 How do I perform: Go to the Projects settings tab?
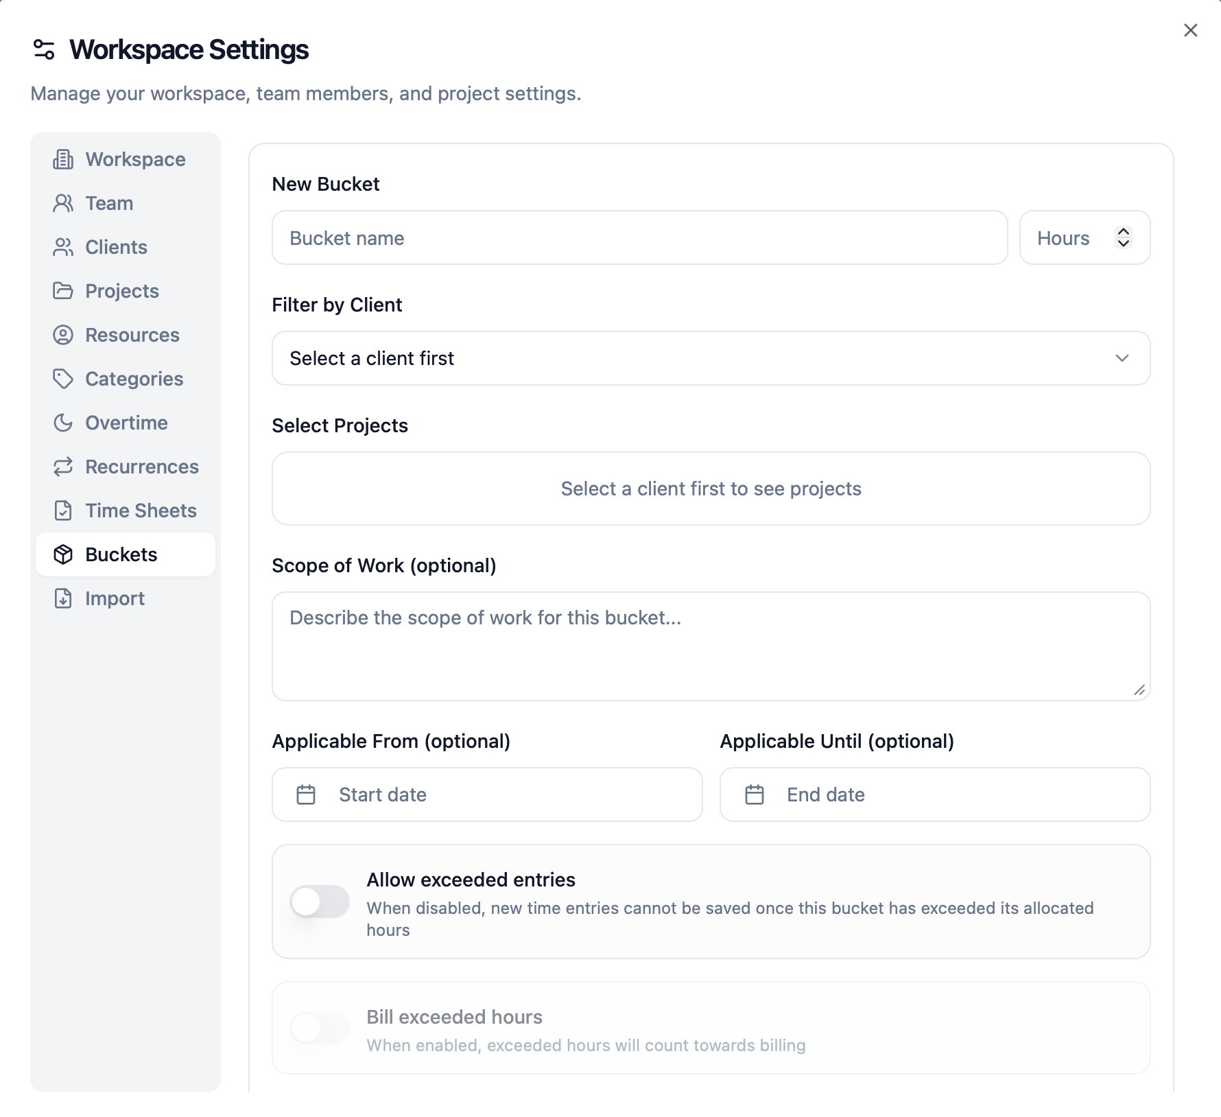126,291
